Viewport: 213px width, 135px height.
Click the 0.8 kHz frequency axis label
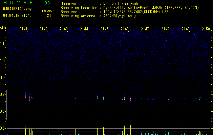pyautogui.click(x=3, y=94)
